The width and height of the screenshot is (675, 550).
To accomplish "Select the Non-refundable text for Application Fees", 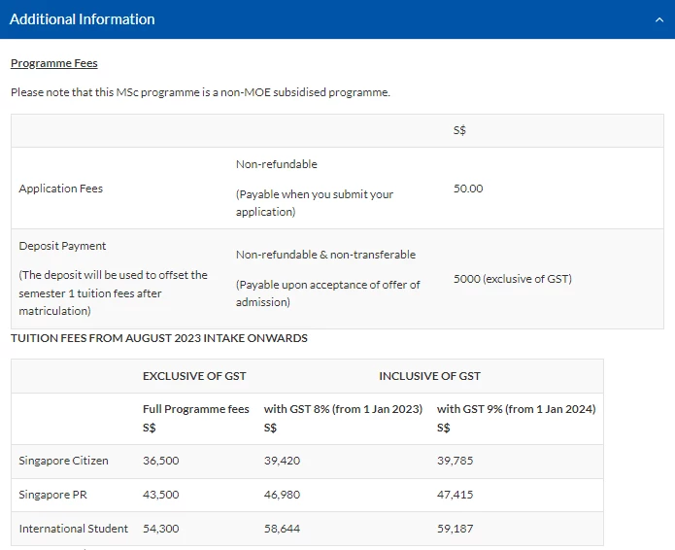I will click(x=277, y=164).
